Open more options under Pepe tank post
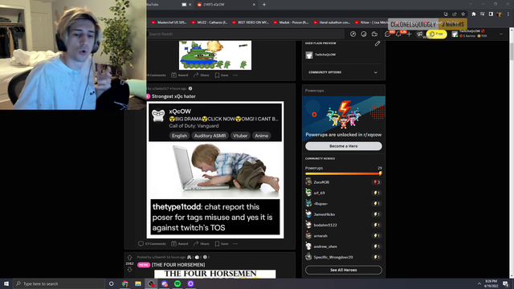Screen dimensions: 514x289 [x=235, y=75]
